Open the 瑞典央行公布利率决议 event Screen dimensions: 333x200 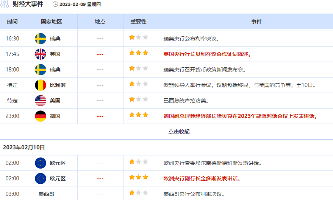click(x=191, y=39)
